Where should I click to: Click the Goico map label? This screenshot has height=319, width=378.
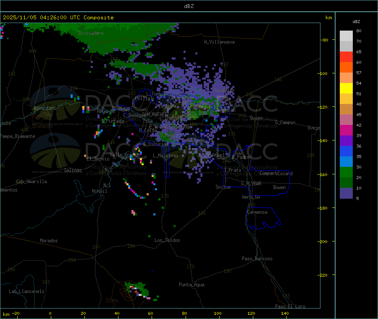pos(256,118)
